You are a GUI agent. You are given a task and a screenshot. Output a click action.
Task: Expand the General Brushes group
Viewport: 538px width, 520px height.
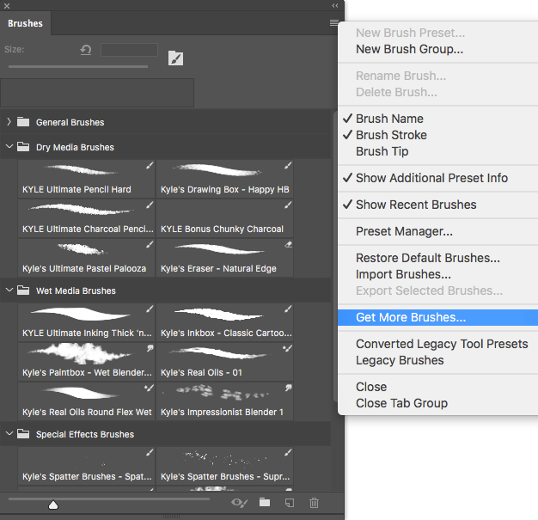coord(9,121)
